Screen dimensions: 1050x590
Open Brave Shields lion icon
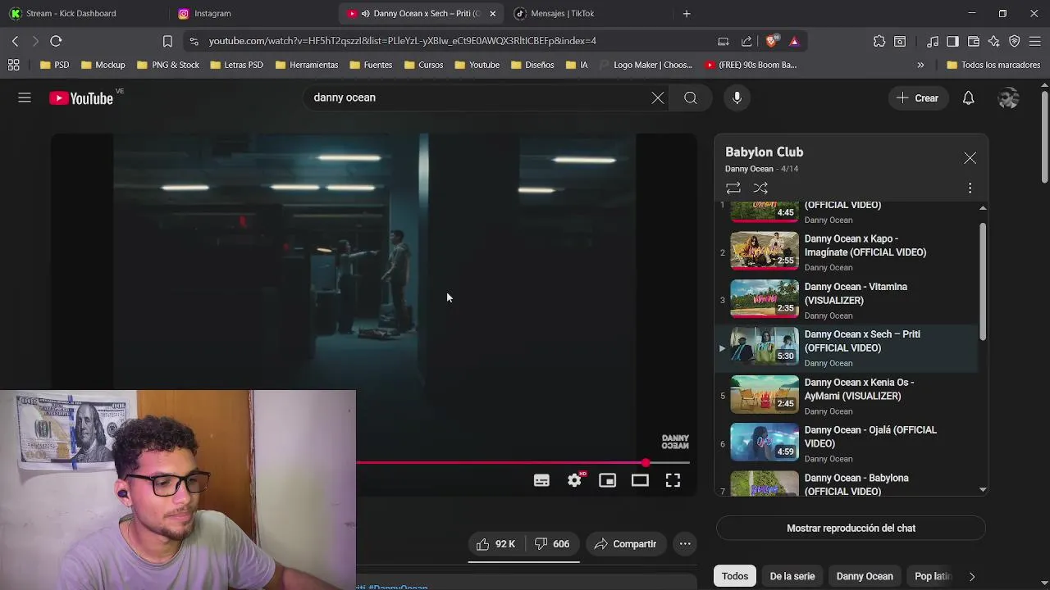pyautogui.click(x=771, y=41)
